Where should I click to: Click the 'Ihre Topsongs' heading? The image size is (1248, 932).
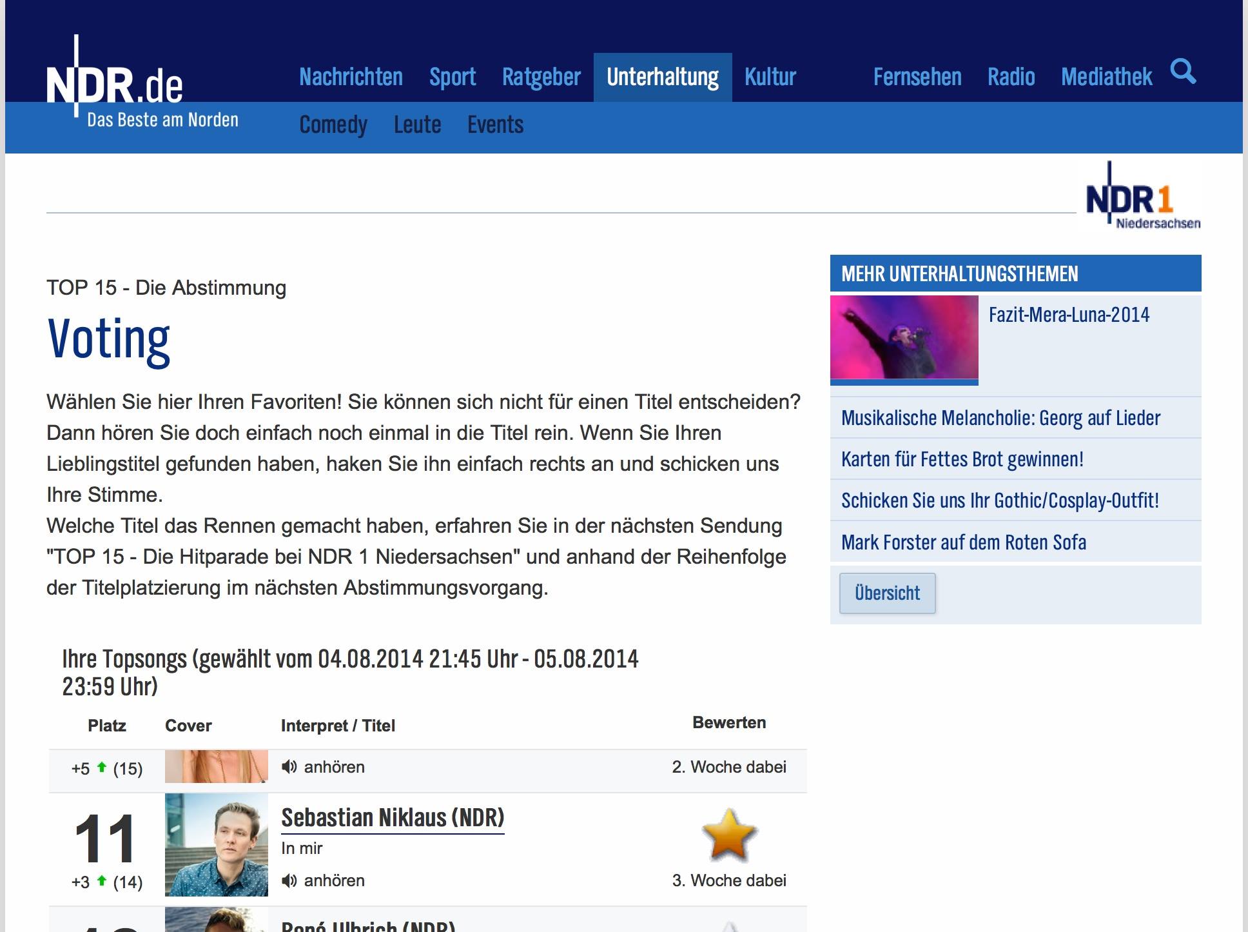(x=350, y=673)
